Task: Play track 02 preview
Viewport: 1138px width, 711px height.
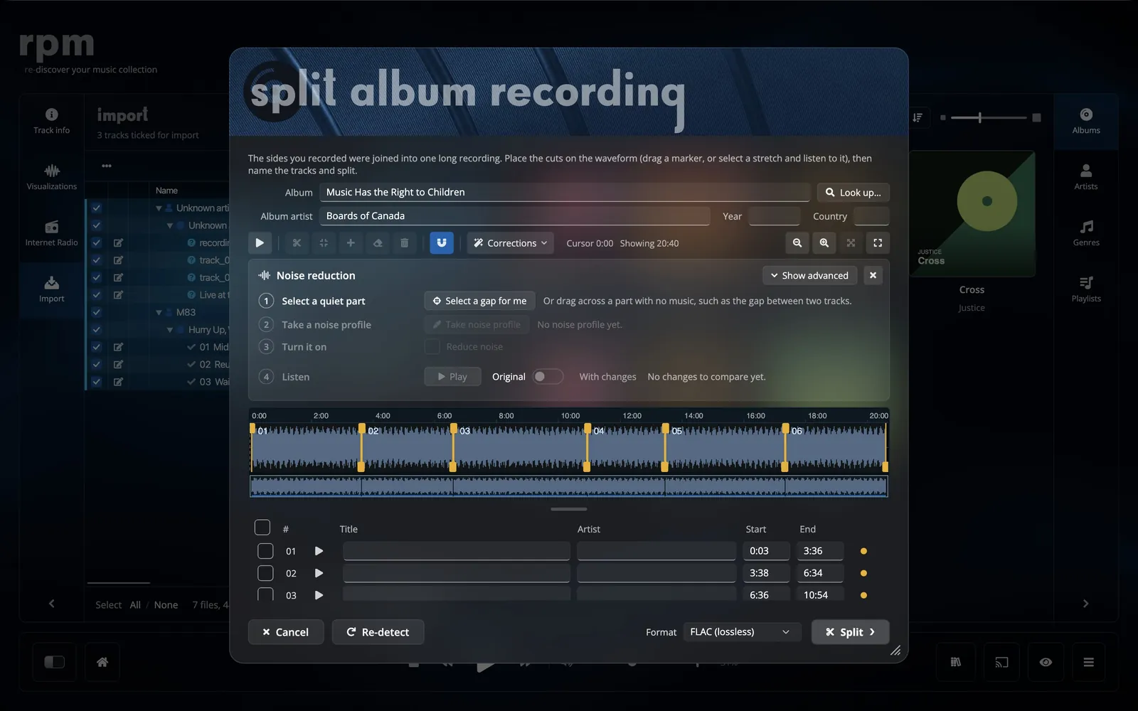Action: [x=319, y=573]
